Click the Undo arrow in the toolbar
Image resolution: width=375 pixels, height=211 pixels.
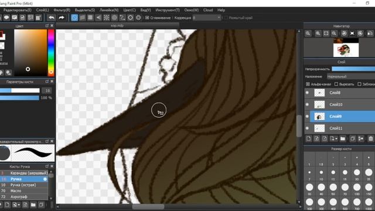click(51, 18)
